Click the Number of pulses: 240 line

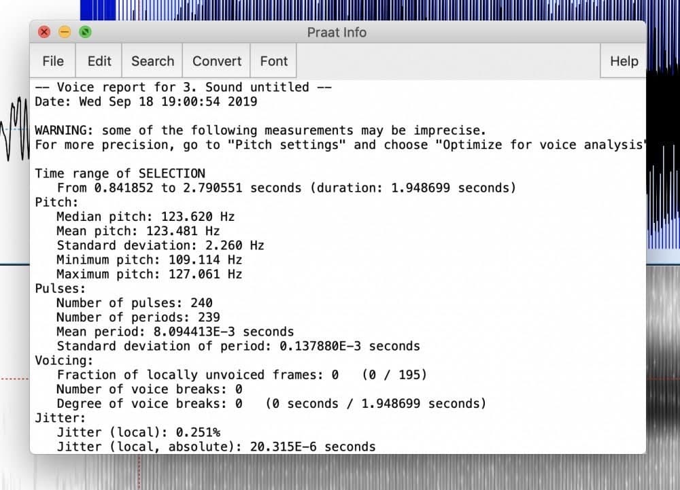134,303
